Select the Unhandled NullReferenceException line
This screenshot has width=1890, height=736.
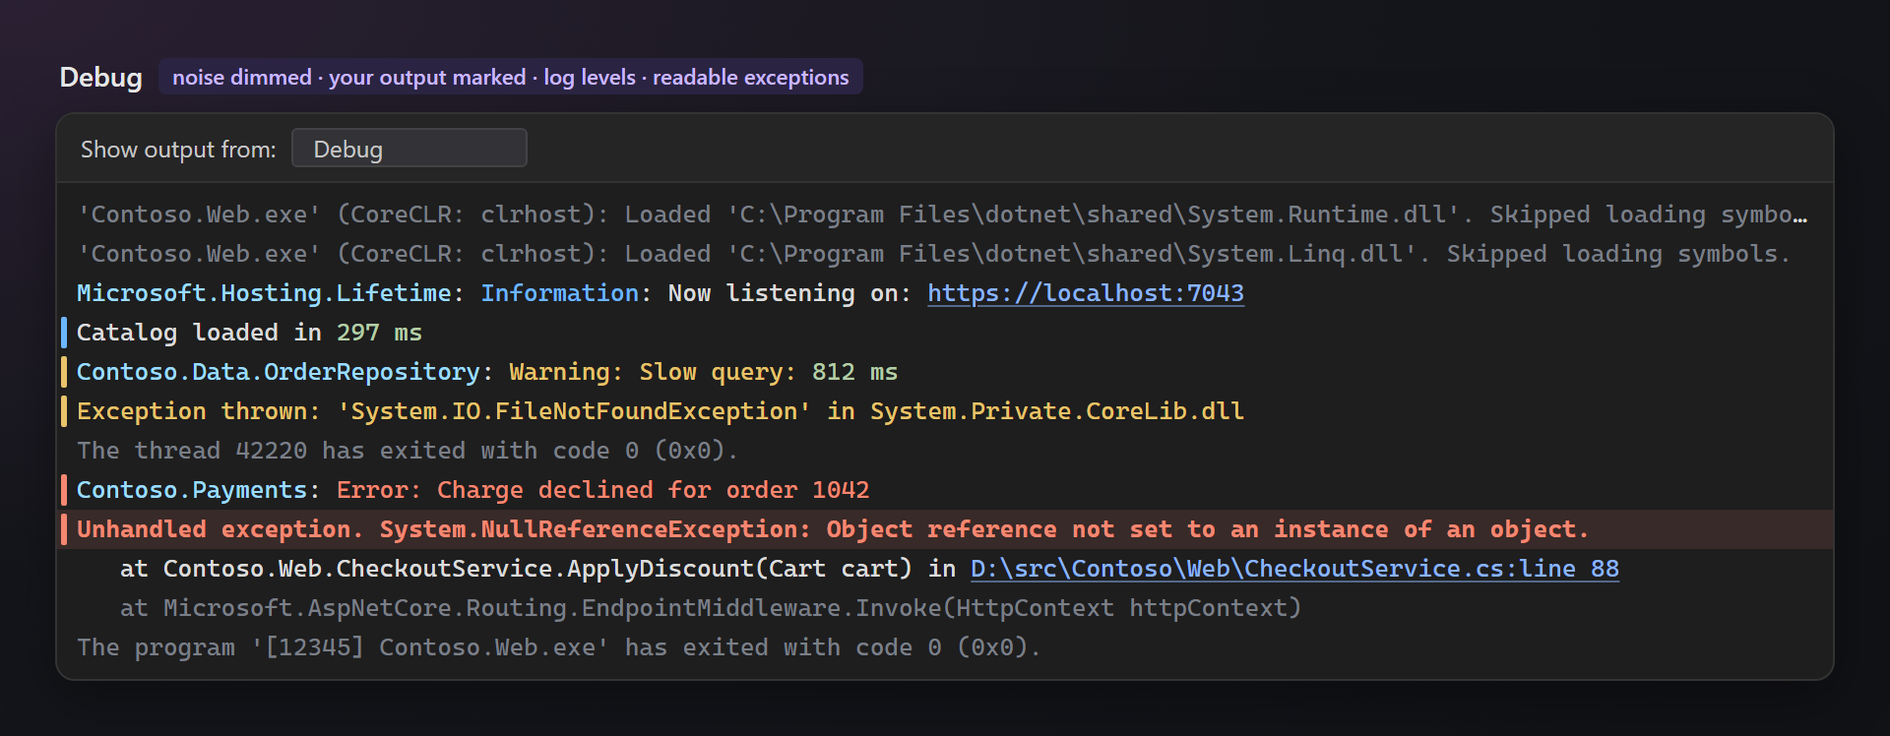click(x=945, y=529)
